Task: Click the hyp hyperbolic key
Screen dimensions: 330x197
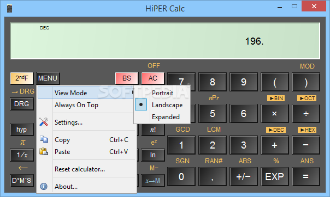Action: pyautogui.click(x=22, y=130)
